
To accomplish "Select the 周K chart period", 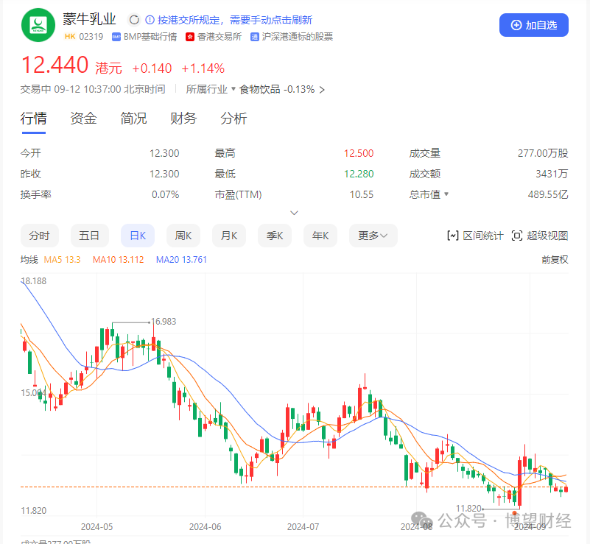I will click(183, 236).
